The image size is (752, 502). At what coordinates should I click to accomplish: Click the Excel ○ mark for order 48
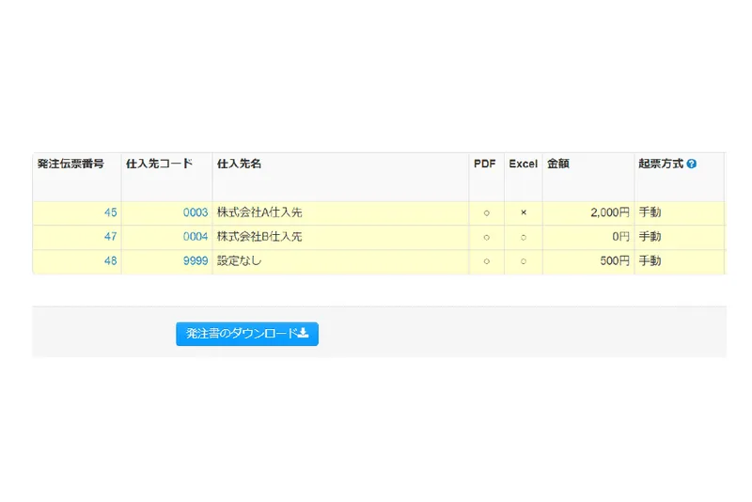point(524,261)
